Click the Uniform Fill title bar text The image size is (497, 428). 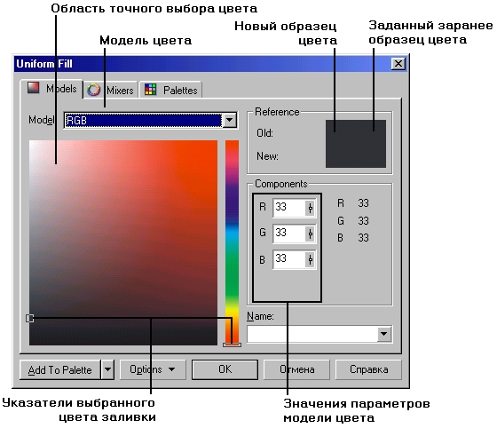tap(44, 64)
